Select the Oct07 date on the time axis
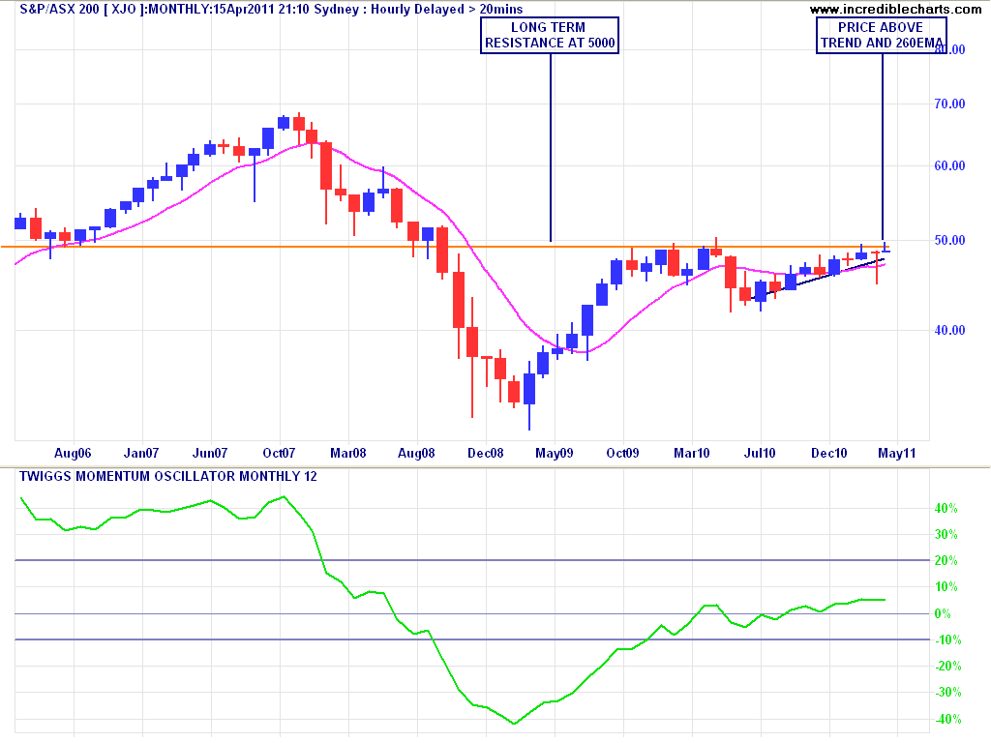This screenshot has height=743, width=991. [279, 453]
